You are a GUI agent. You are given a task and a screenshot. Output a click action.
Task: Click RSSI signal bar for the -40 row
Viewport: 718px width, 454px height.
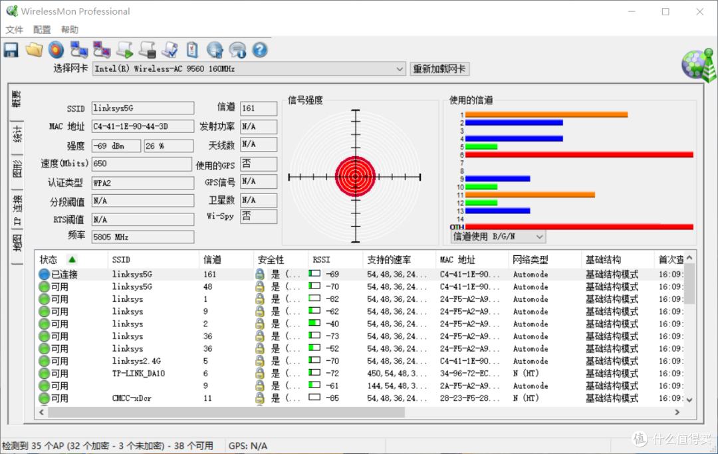314,323
